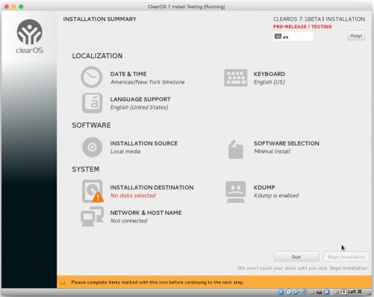Click VirtualBox network status icon

point(304,292)
